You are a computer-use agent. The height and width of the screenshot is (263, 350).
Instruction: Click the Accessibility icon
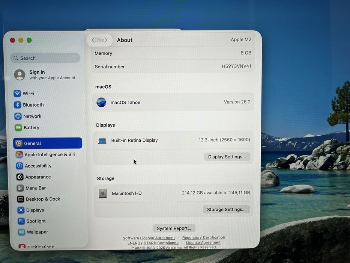click(x=20, y=166)
